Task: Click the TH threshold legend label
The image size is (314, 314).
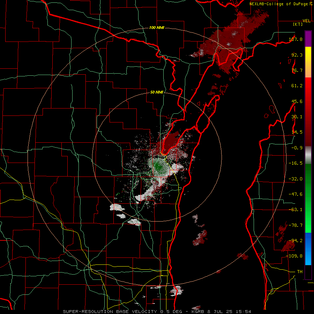Action: point(300,272)
